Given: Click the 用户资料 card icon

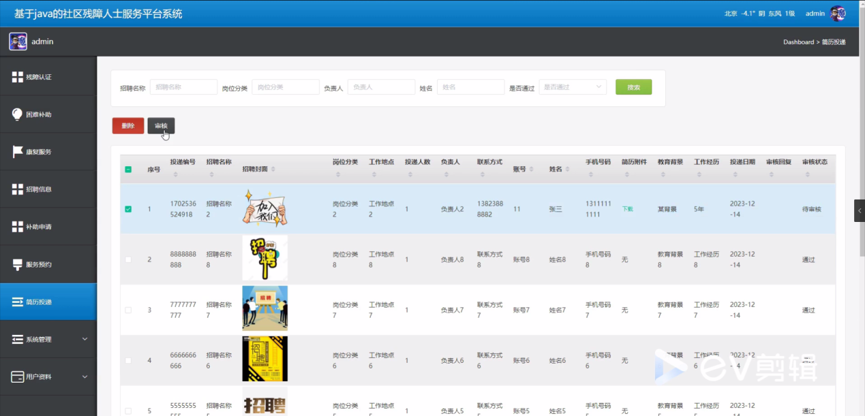Looking at the screenshot, I should (x=18, y=377).
